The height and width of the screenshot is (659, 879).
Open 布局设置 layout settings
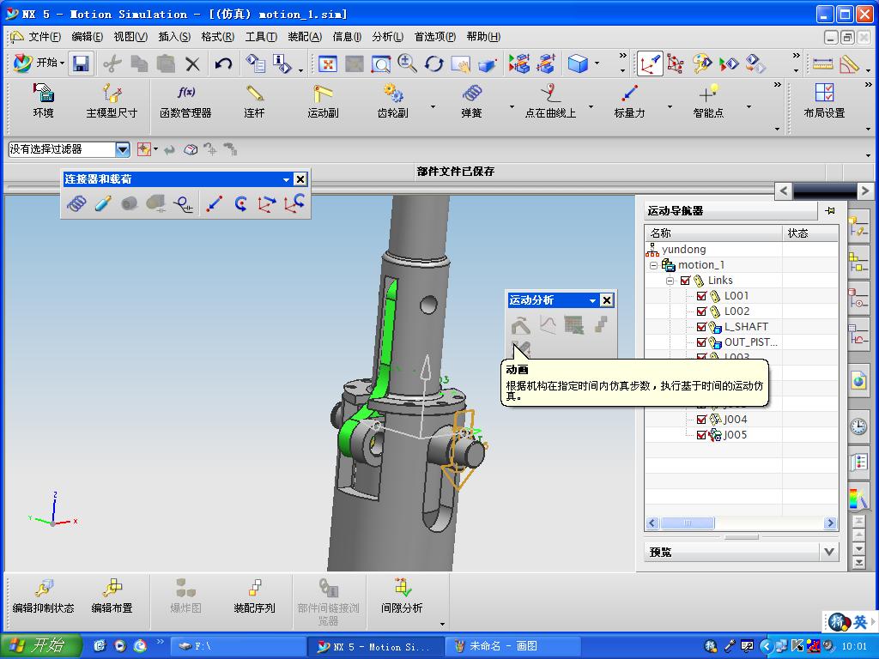(824, 101)
